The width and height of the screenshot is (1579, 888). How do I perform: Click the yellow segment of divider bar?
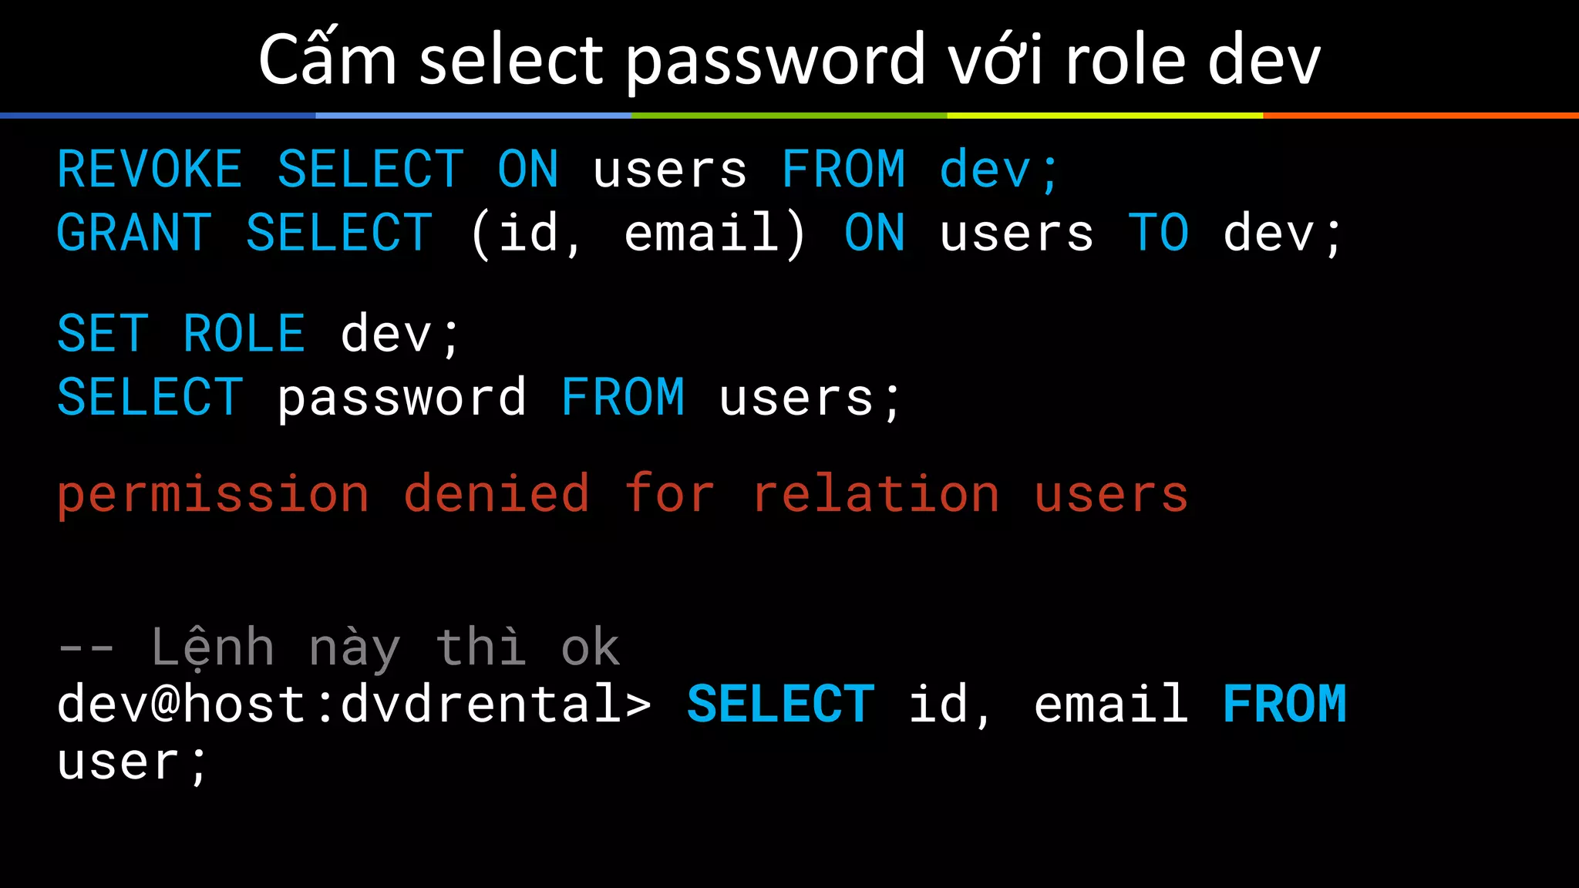coord(1105,116)
